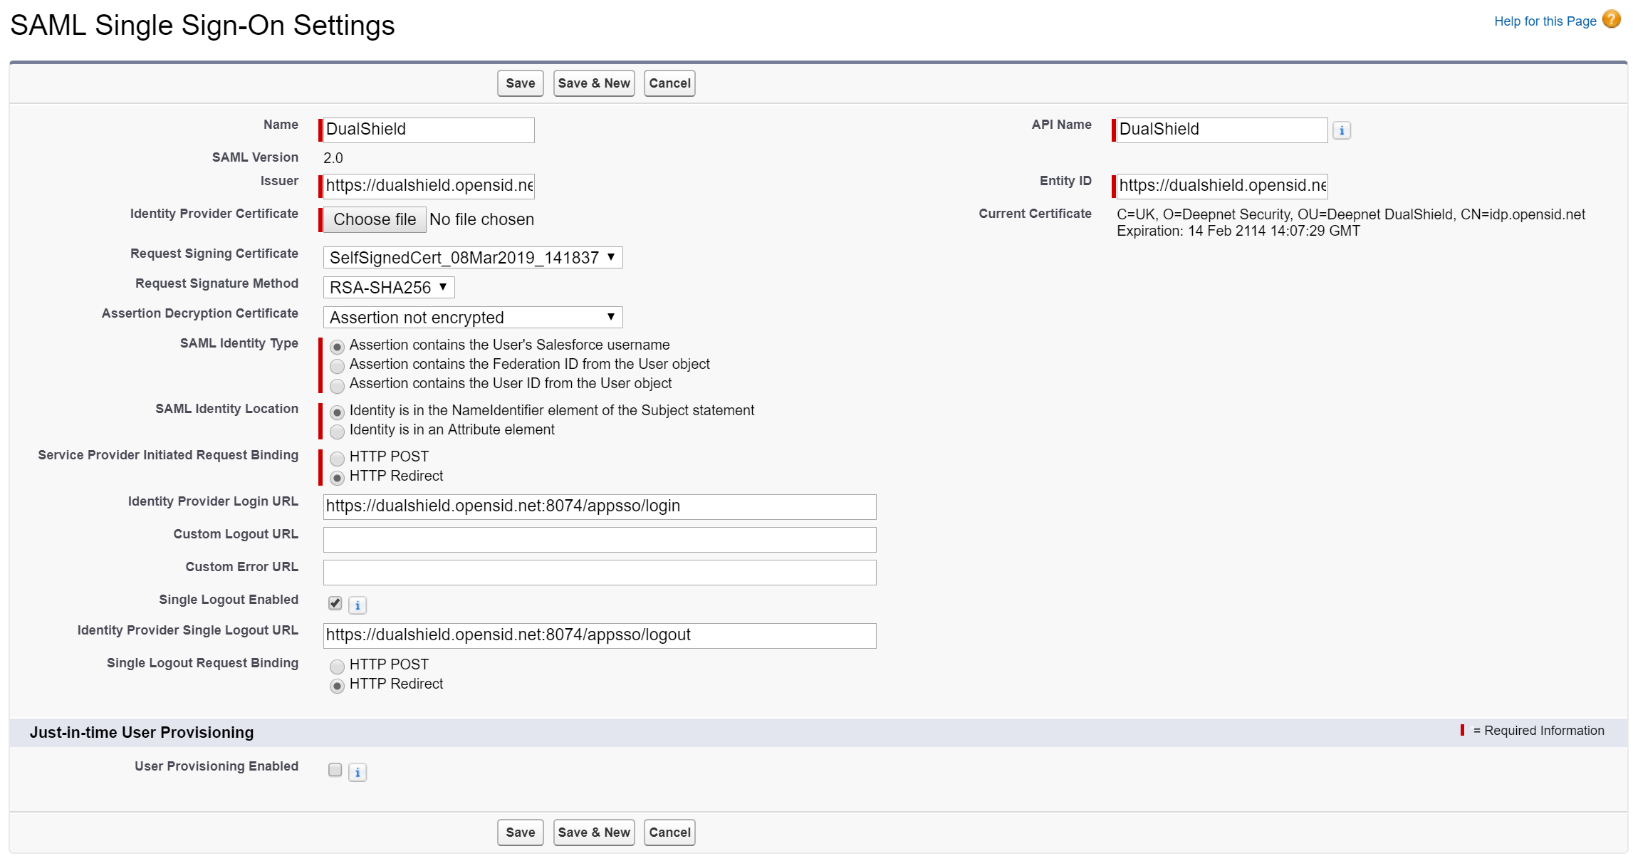Screen dimensions: 1633x861
Task: Uncheck the Single Logout Enabled checkbox
Action: pos(335,603)
